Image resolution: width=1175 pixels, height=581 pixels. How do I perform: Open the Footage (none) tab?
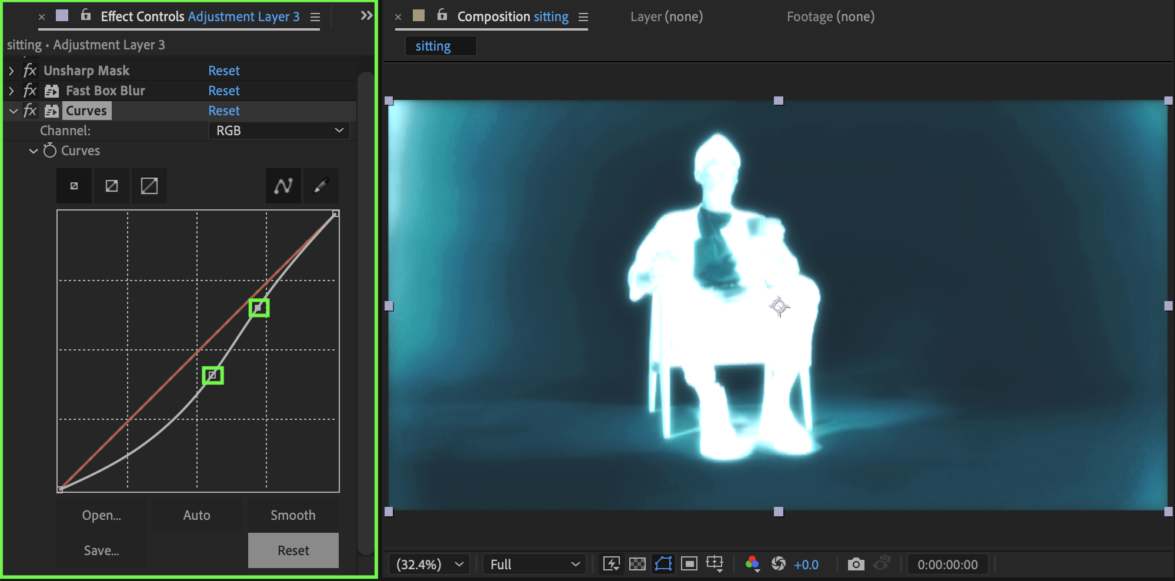pyautogui.click(x=830, y=16)
